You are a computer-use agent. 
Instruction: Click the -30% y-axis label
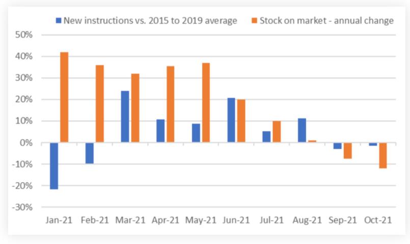tap(23, 207)
